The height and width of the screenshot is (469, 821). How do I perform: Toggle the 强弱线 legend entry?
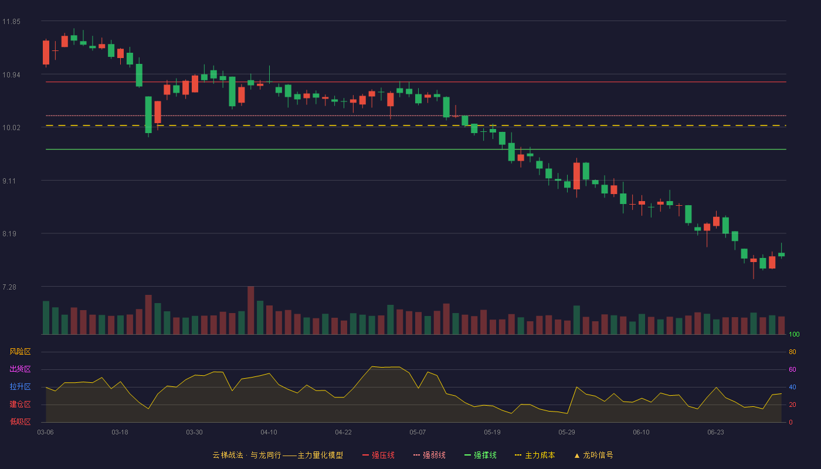(x=429, y=455)
